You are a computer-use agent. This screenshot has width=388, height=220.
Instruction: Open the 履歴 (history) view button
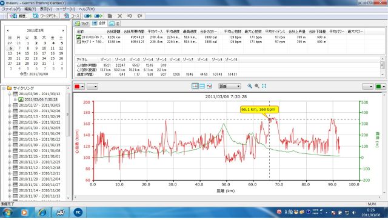click(x=18, y=16)
